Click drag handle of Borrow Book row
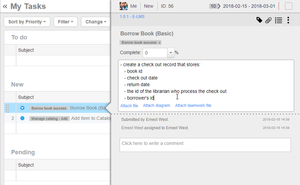This screenshot has height=185, width=300. click(x=7, y=108)
